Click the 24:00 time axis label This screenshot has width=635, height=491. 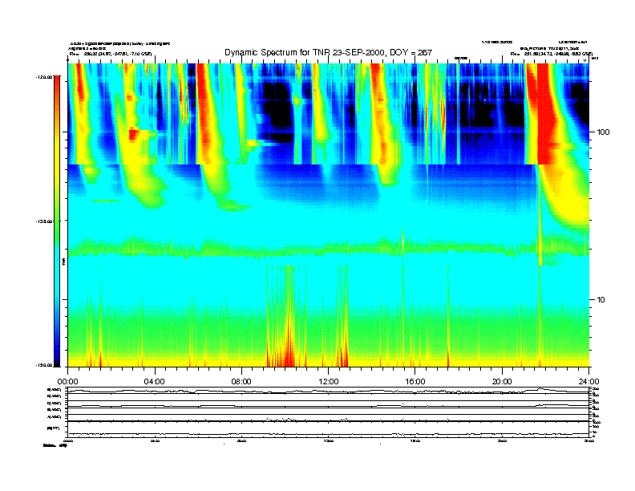[x=588, y=382]
